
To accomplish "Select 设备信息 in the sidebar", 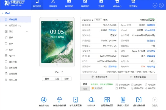I will [x=16, y=20].
